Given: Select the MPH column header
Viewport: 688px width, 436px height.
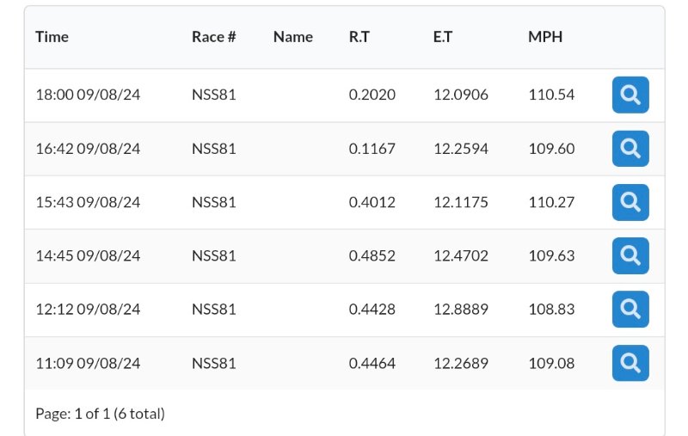Looking at the screenshot, I should coord(545,37).
